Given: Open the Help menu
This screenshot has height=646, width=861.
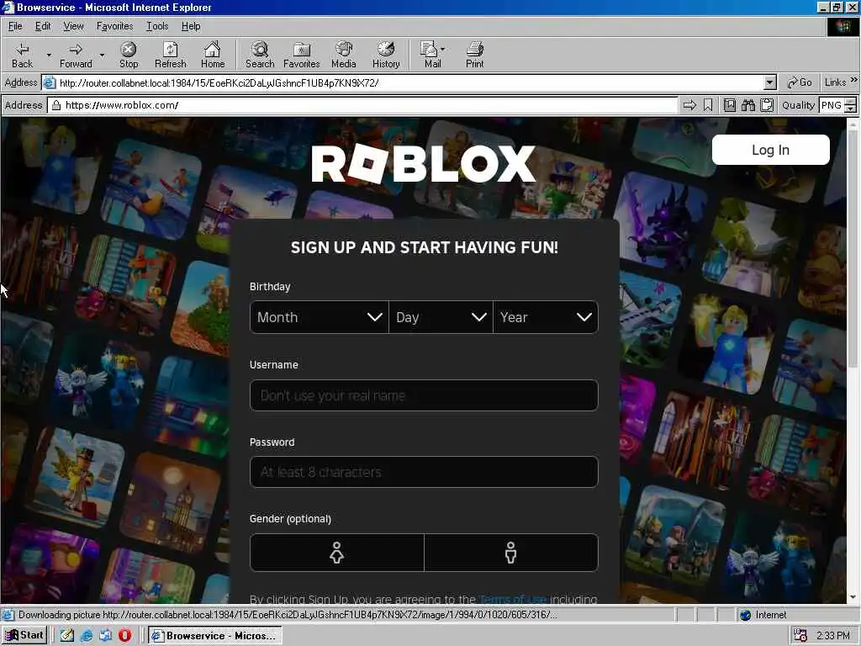Looking at the screenshot, I should point(191,26).
